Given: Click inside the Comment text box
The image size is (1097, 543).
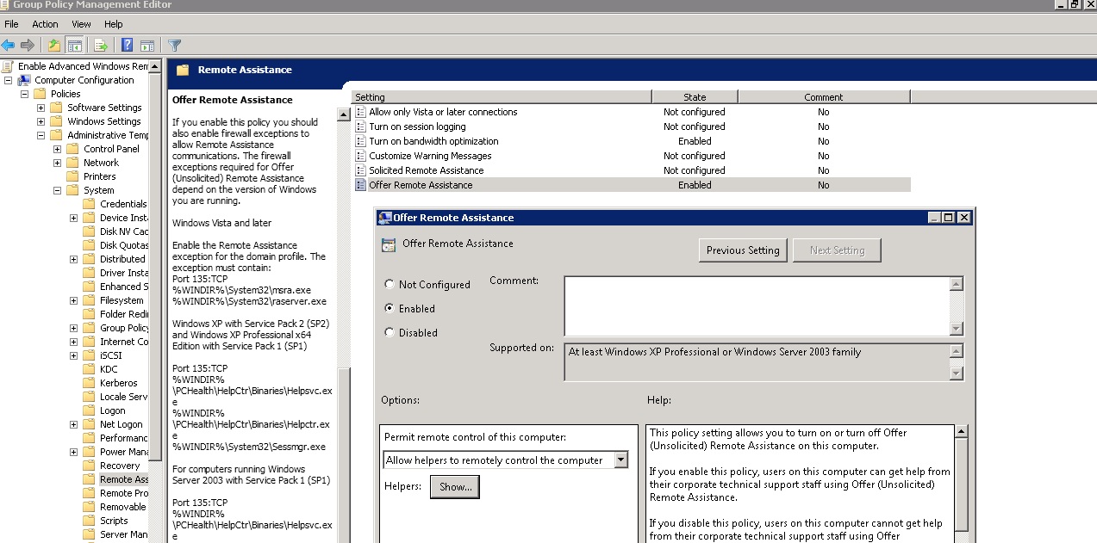Looking at the screenshot, I should click(756, 305).
